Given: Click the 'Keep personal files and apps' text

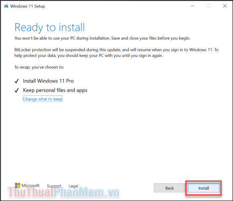Looking at the screenshot, I should [x=55, y=90].
